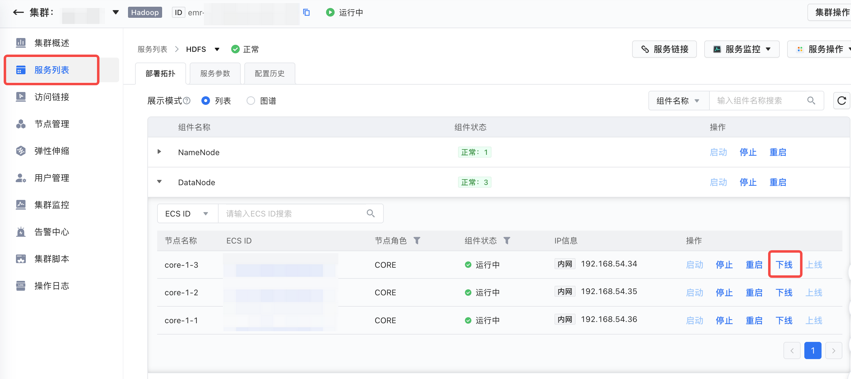Image resolution: width=851 pixels, height=379 pixels.
Task: Click 重启 for NameNode
Action: tap(778, 152)
